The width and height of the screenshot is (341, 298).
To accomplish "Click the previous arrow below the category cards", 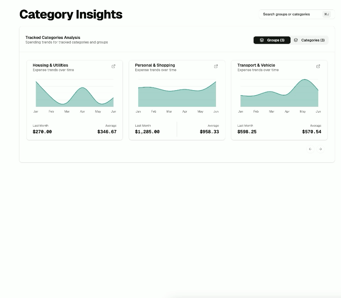I will pos(310,149).
